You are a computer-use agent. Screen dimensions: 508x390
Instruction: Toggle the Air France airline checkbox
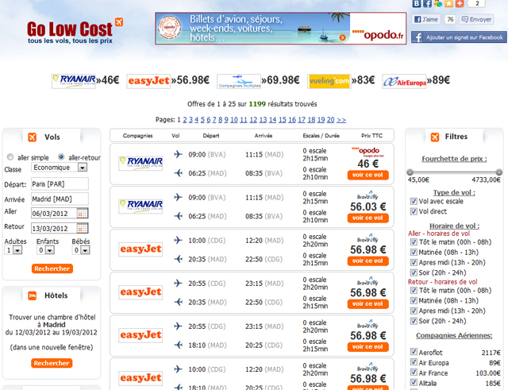pyautogui.click(x=414, y=372)
